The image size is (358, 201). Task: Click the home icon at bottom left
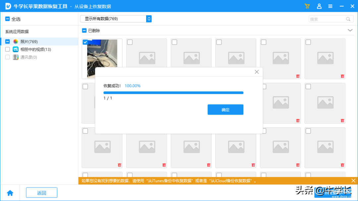tap(10, 193)
